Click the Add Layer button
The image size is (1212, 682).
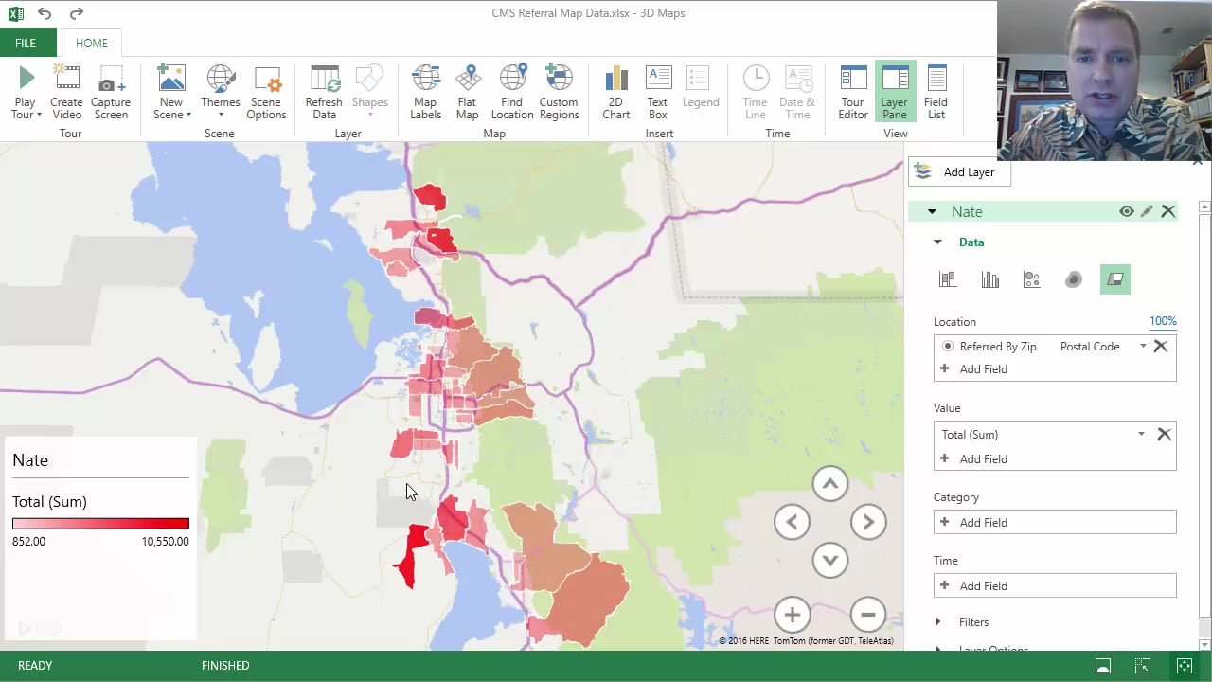[958, 172]
